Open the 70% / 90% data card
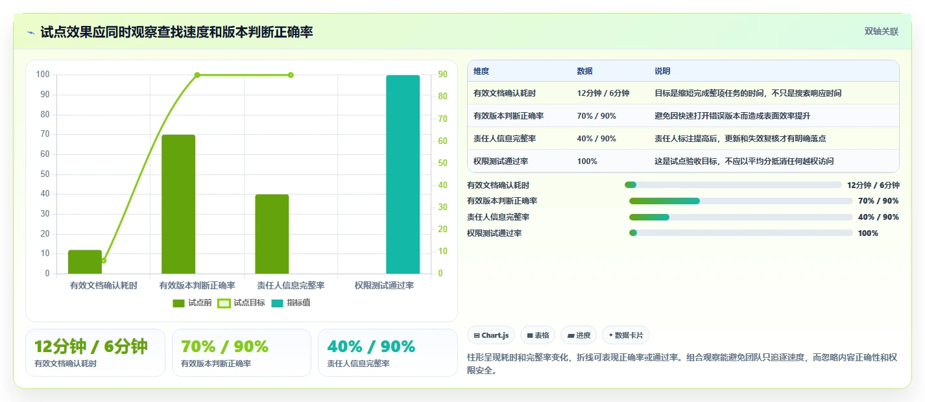This screenshot has width=925, height=402. 241,353
